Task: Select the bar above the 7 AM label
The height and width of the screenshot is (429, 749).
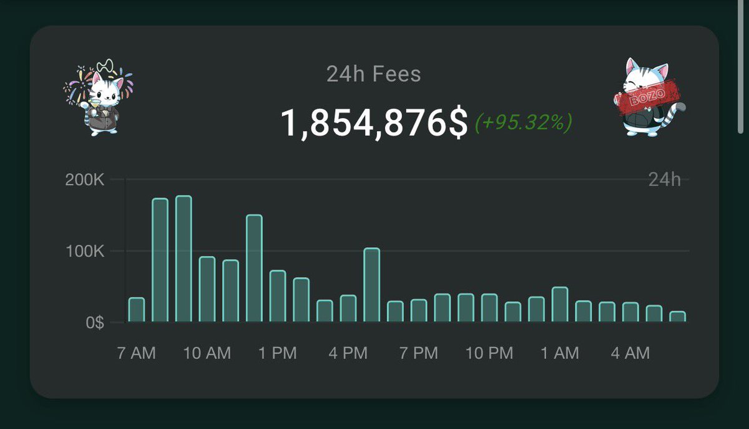Action: [137, 310]
